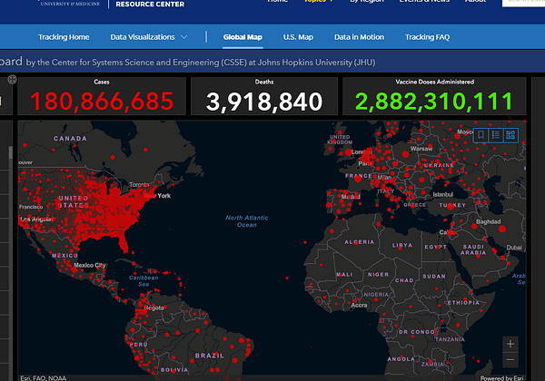545x381 pixels.
Task: Go to Tracking Home
Action: click(x=64, y=37)
